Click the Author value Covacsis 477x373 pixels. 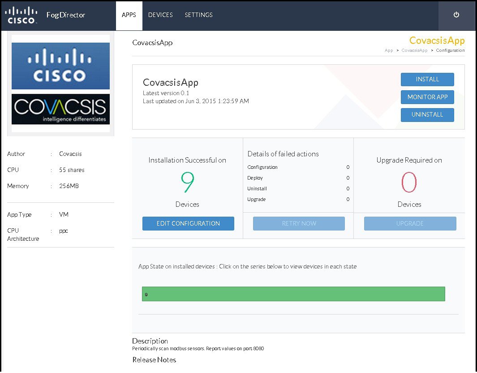[70, 154]
